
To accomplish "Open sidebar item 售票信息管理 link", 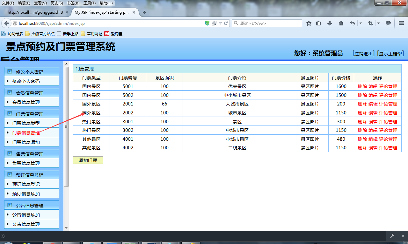I will click(26, 163).
